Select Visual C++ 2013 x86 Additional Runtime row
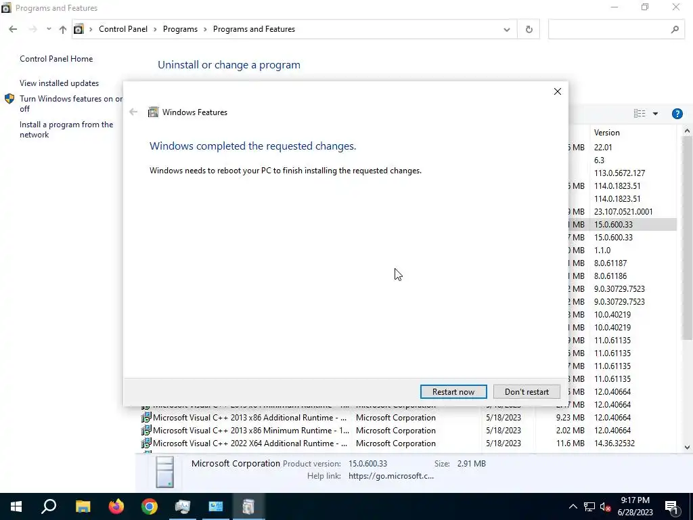The width and height of the screenshot is (693, 520). point(409,417)
